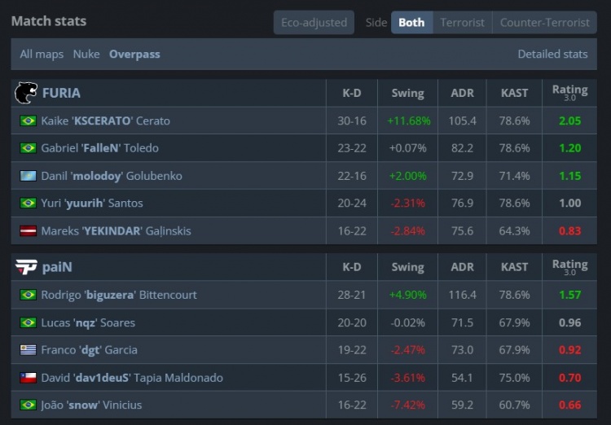Open snow's player profile link

[x=91, y=405]
